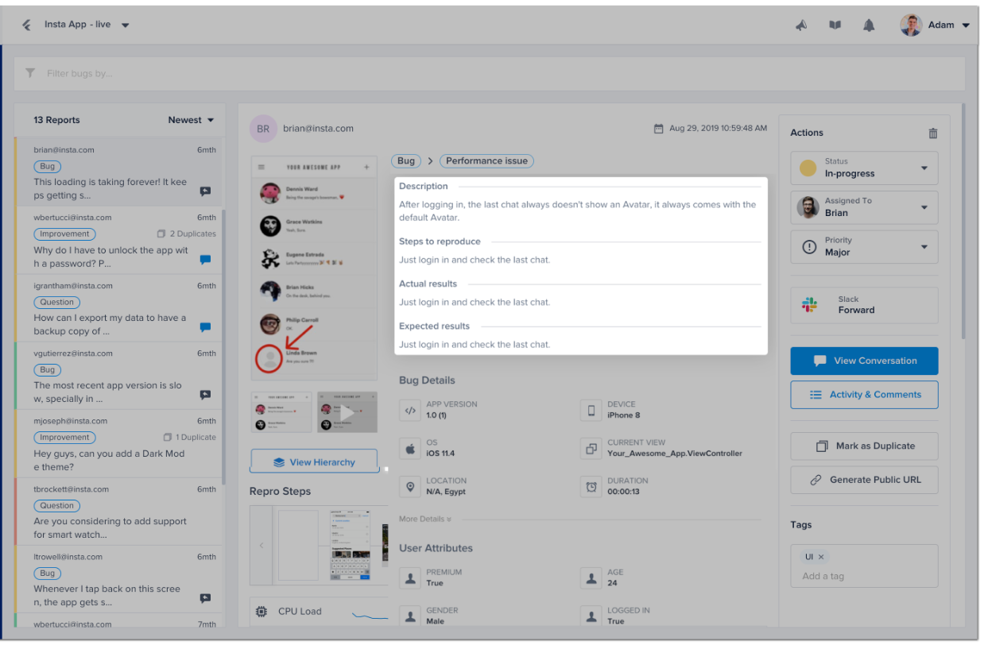Select the brian@insta.com bug report
Viewport: 984px width, 645px height.
119,172
